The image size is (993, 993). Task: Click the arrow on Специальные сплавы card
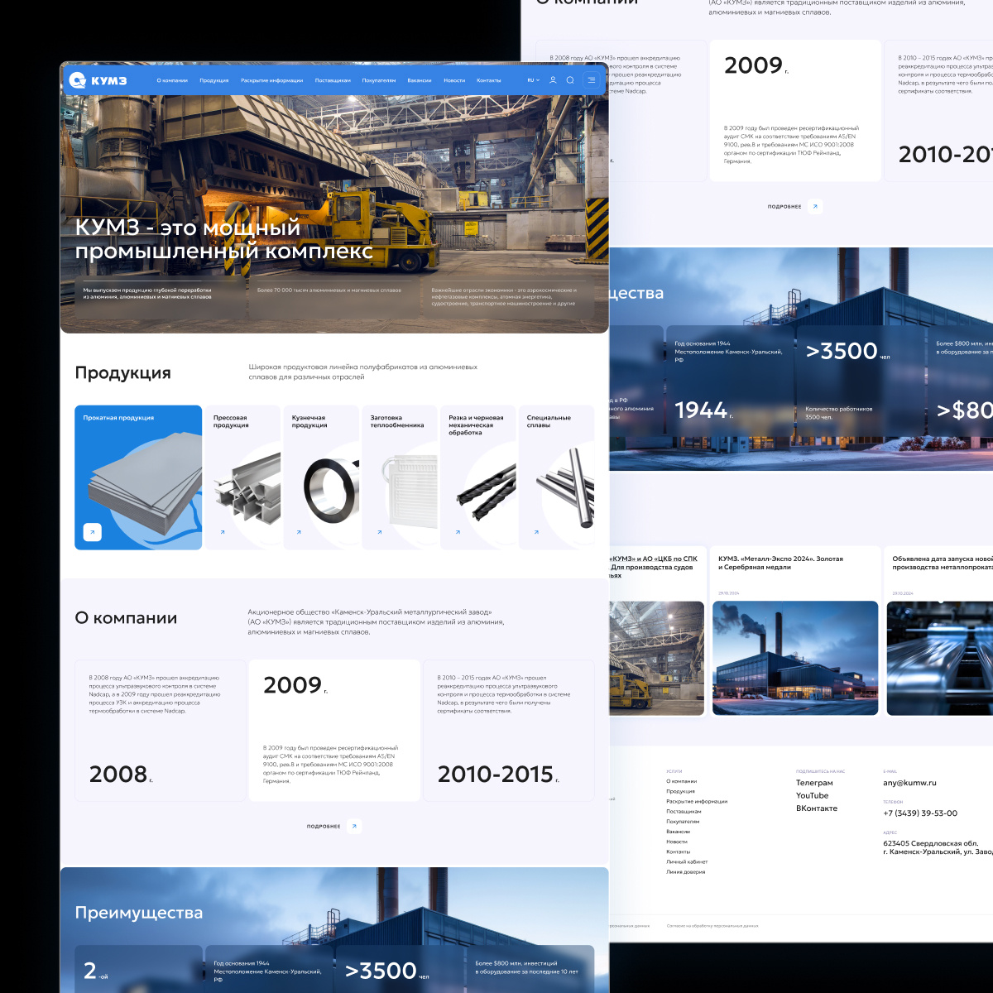point(536,532)
